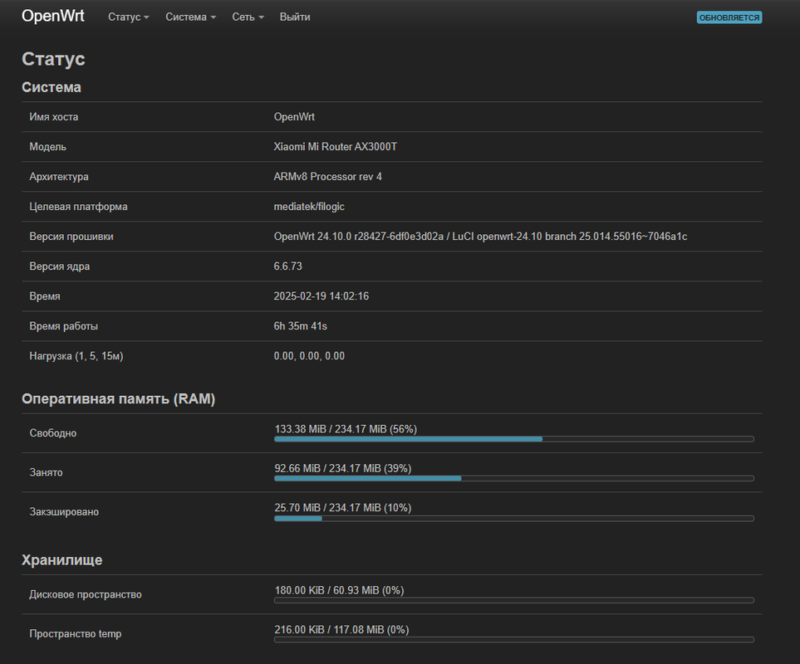Image resolution: width=800 pixels, height=664 pixels.
Task: Select the hostname value OpenWrt
Action: [x=294, y=117]
